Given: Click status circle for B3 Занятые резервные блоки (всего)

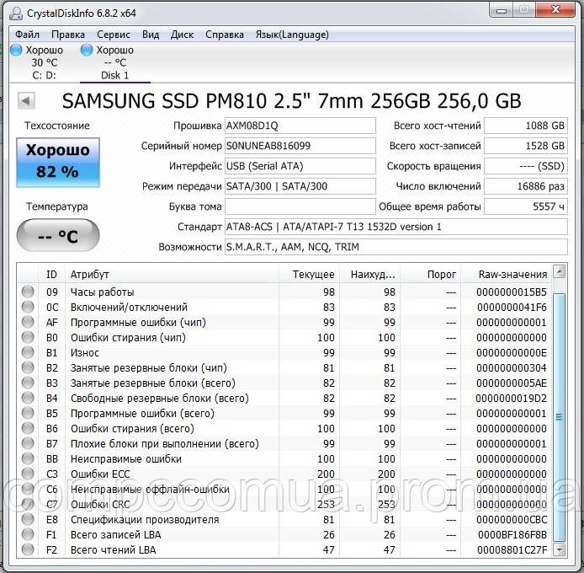Looking at the screenshot, I should coord(28,383).
